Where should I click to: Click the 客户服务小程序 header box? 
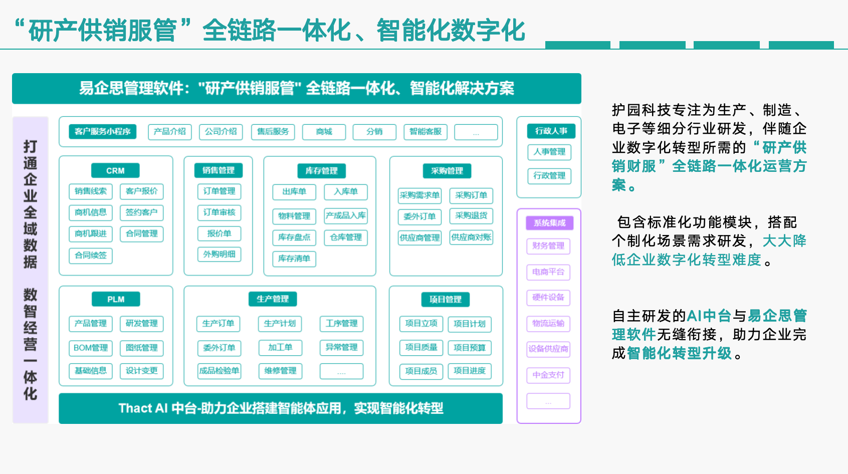[103, 132]
